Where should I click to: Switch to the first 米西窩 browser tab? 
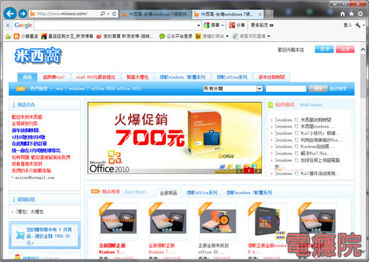tap(156, 14)
